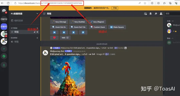The width and height of the screenshot is (180, 96).
Task: Click the Custom Zoom button
Action: click(x=98, y=27)
